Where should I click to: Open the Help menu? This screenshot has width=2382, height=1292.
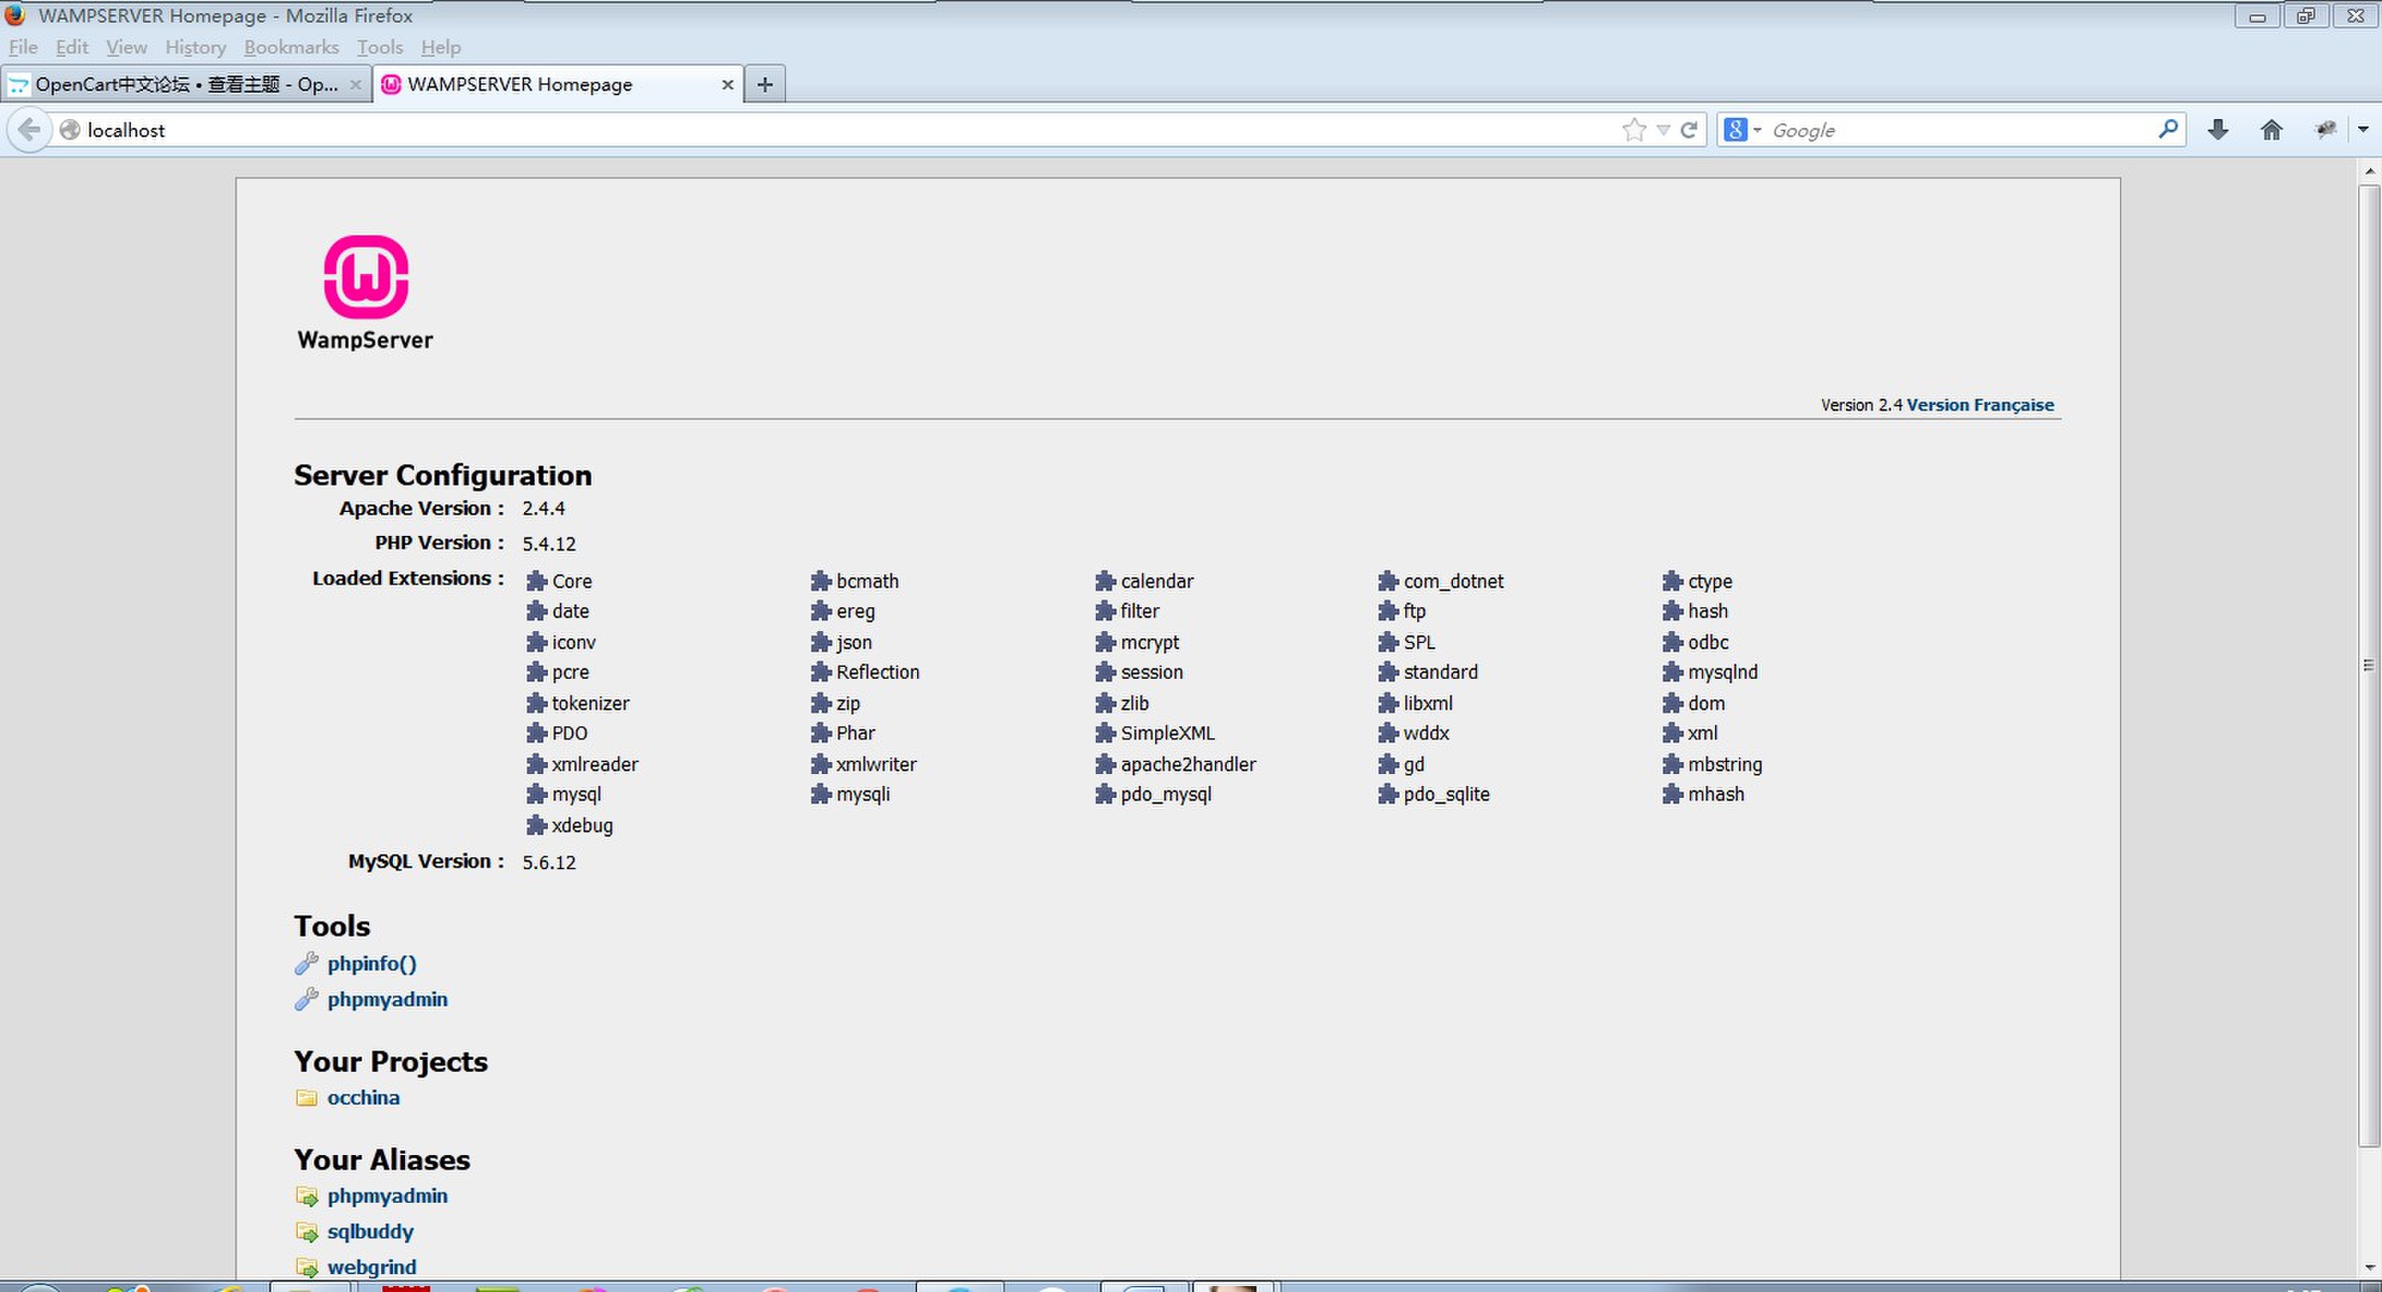pyautogui.click(x=440, y=47)
